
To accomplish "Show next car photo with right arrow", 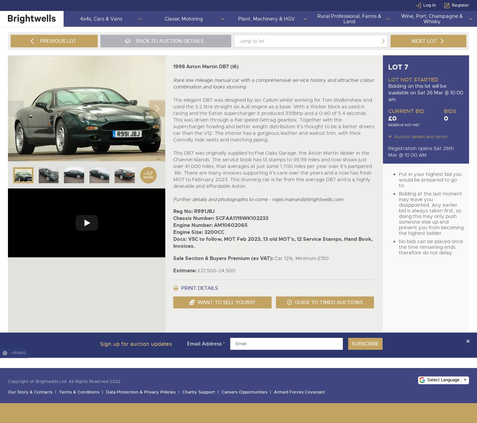I will pyautogui.click(x=157, y=109).
